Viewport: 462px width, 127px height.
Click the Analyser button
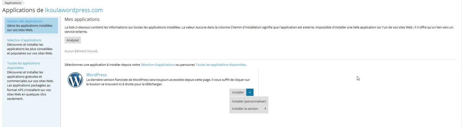(73, 40)
